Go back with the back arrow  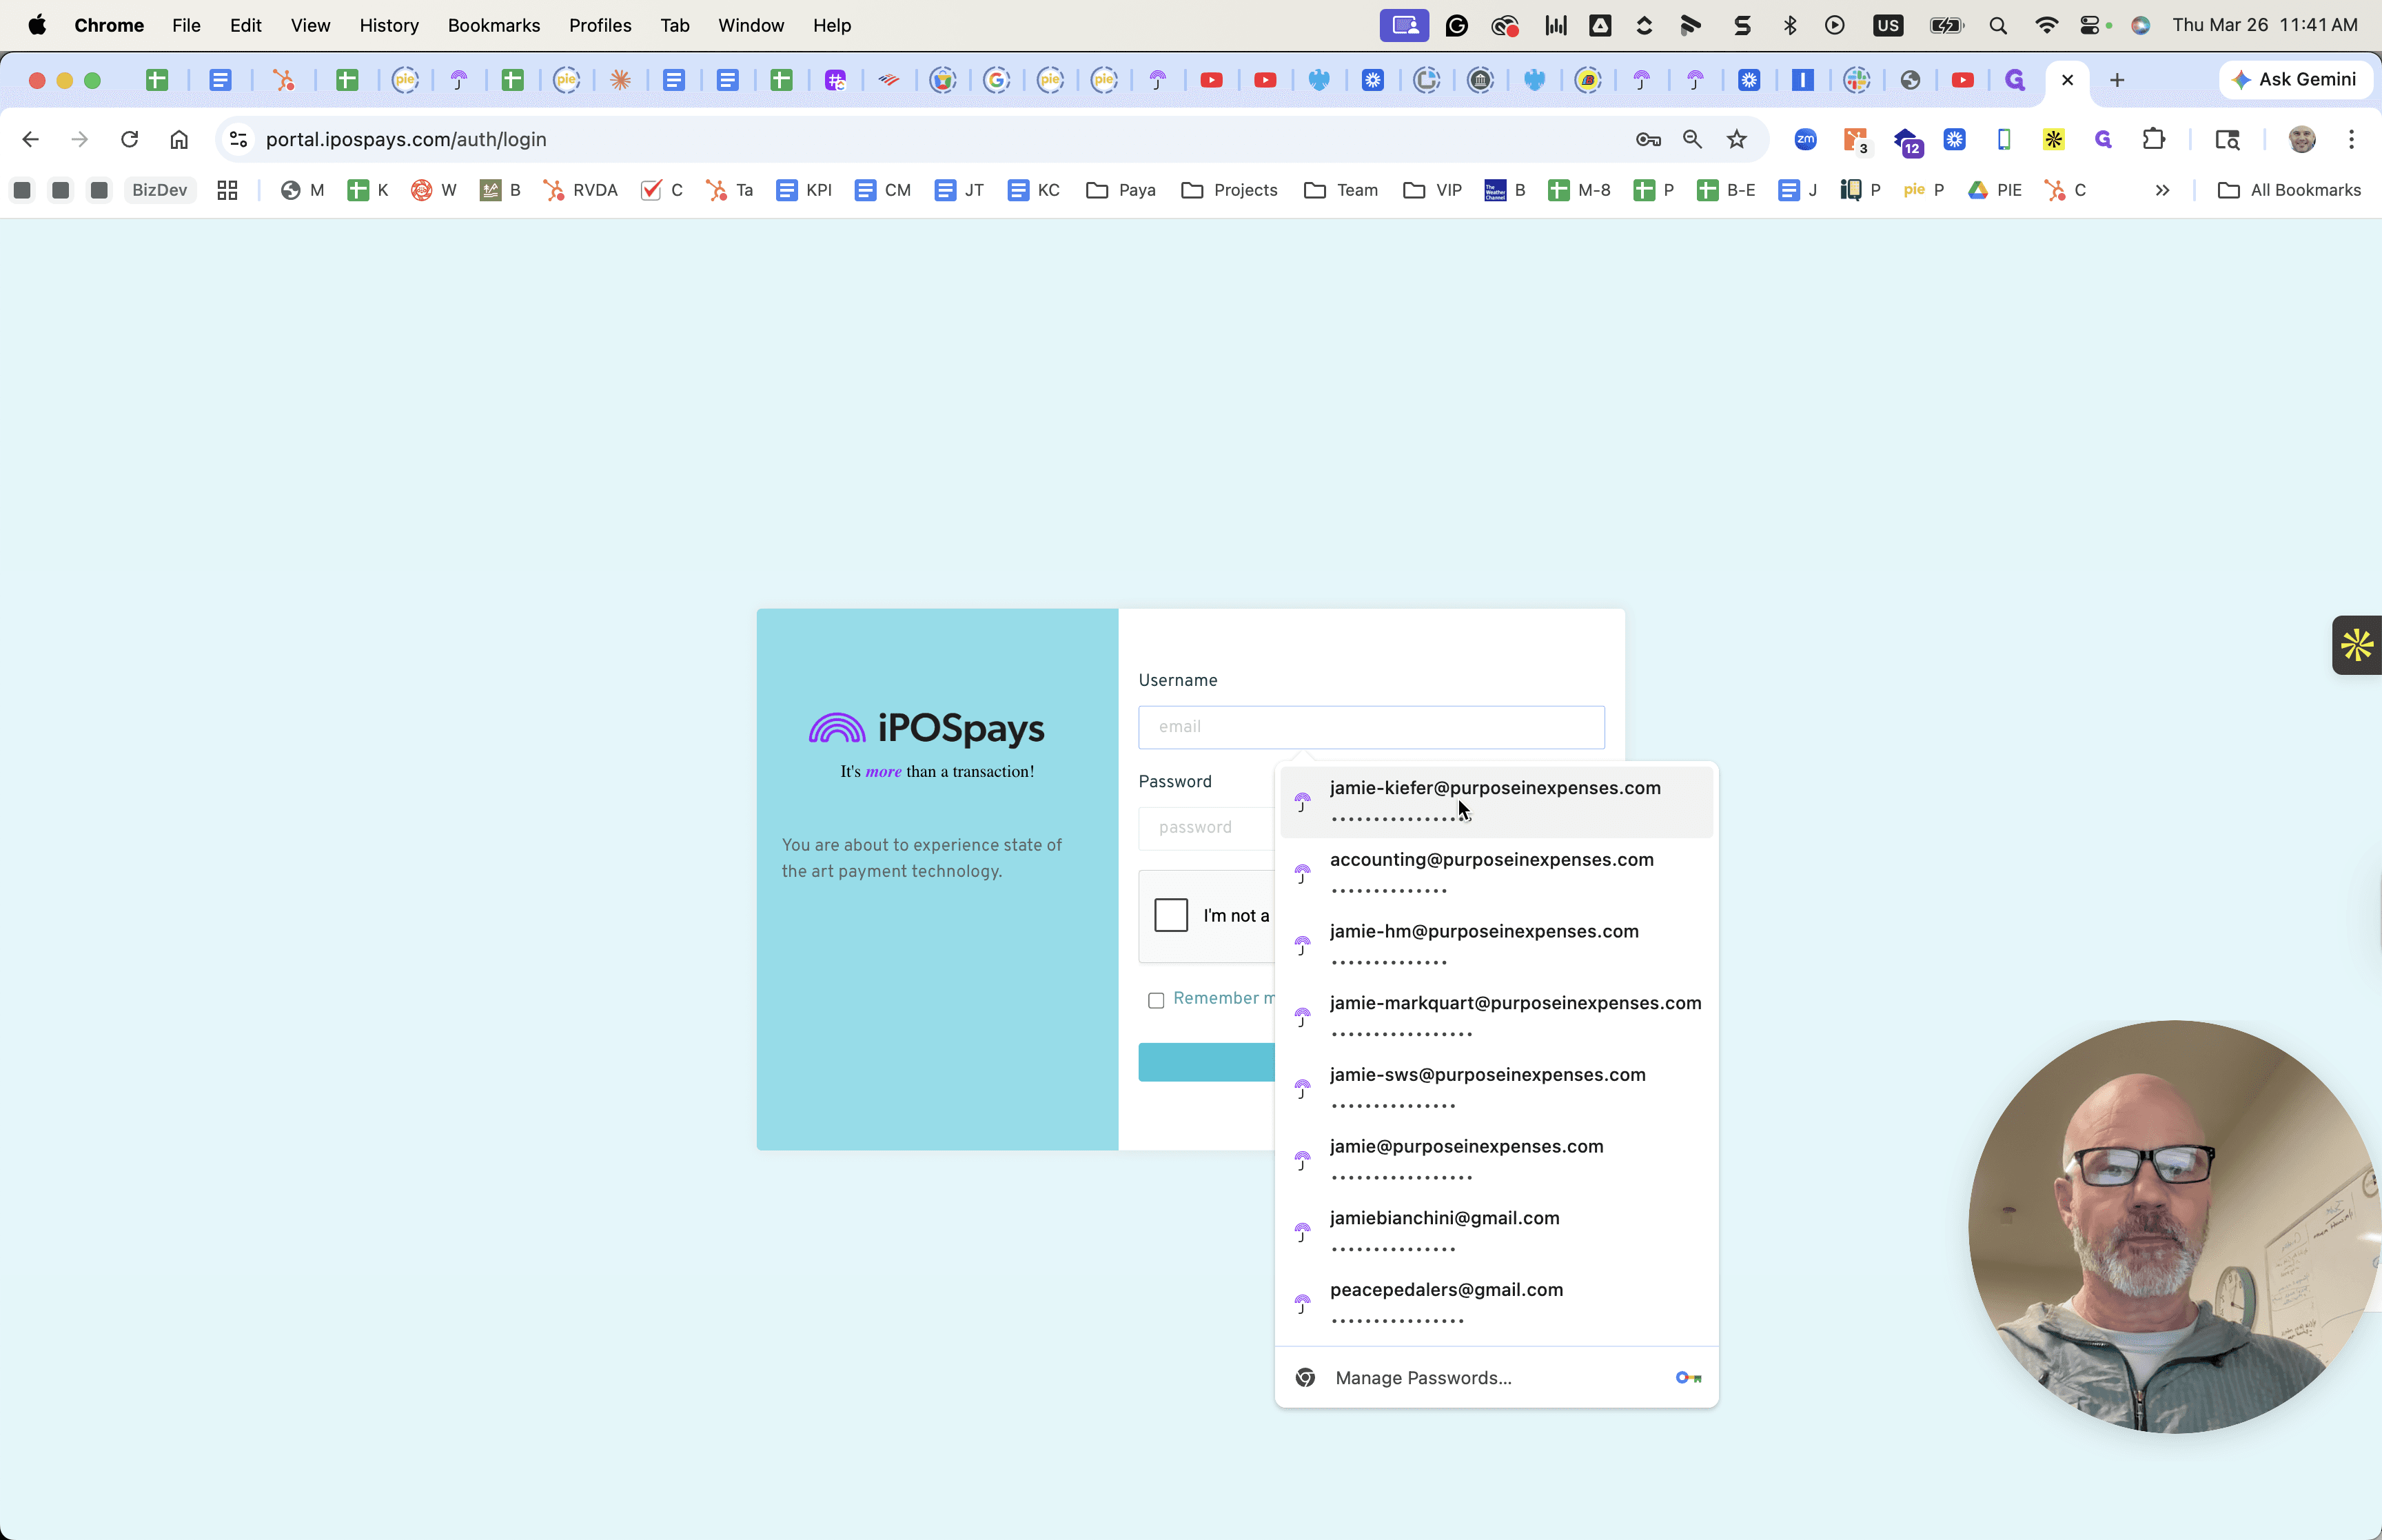coord(30,139)
